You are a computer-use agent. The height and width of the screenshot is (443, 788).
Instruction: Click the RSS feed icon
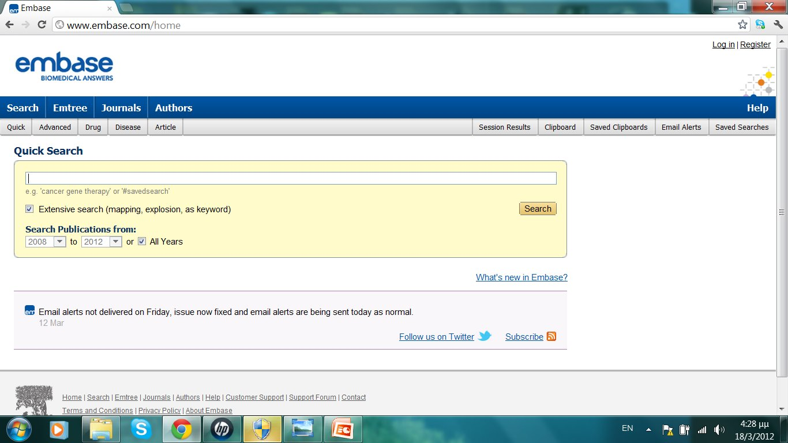[551, 336]
